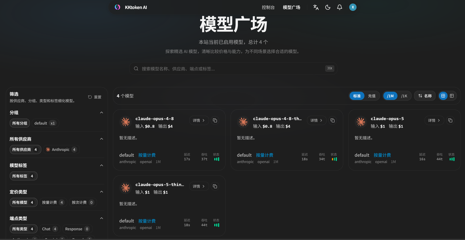Screen dimensions: 465x240
Task: Filter by Anthropic provider chip
Action: [x=61, y=150]
